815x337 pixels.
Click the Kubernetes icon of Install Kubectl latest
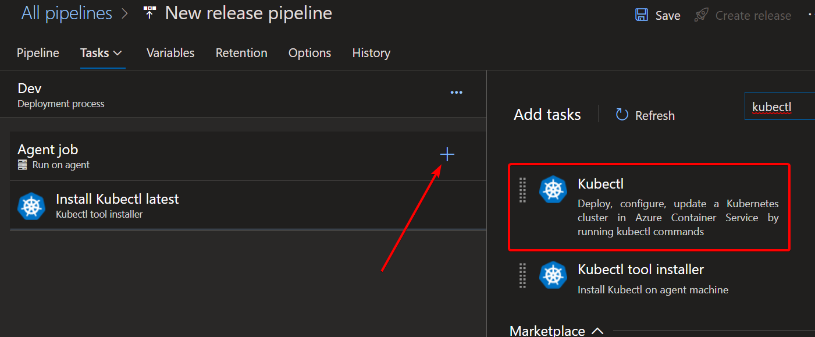[x=32, y=206]
